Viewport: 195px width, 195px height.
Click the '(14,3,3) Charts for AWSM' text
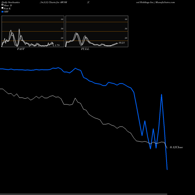53,2
